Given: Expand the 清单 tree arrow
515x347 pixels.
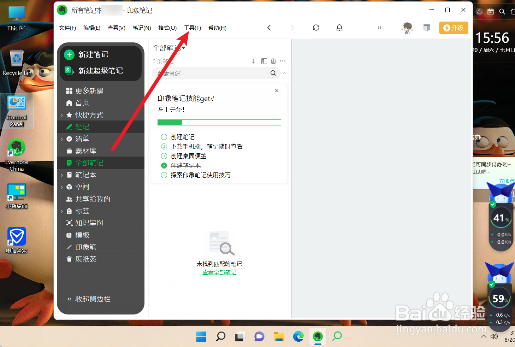Looking at the screenshot, I should pyautogui.click(x=61, y=139).
